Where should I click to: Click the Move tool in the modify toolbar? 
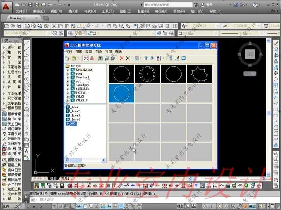[x=276, y=73]
